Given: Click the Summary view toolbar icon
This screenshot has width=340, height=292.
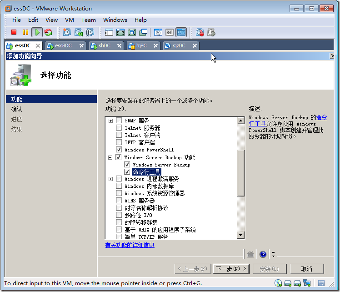Looking at the screenshot, I should [x=158, y=32].
